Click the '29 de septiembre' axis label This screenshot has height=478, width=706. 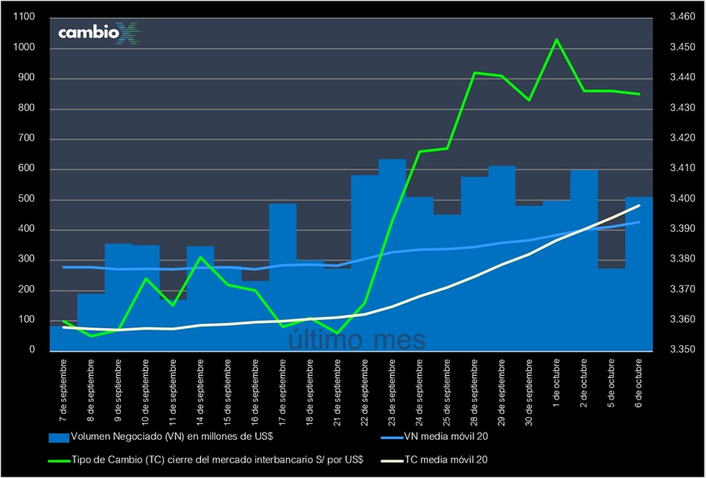(503, 392)
